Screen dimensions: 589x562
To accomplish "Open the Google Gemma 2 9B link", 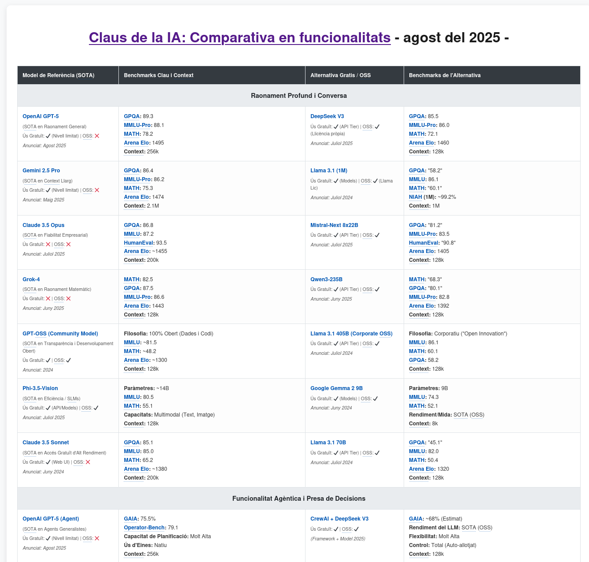I will click(x=337, y=388).
